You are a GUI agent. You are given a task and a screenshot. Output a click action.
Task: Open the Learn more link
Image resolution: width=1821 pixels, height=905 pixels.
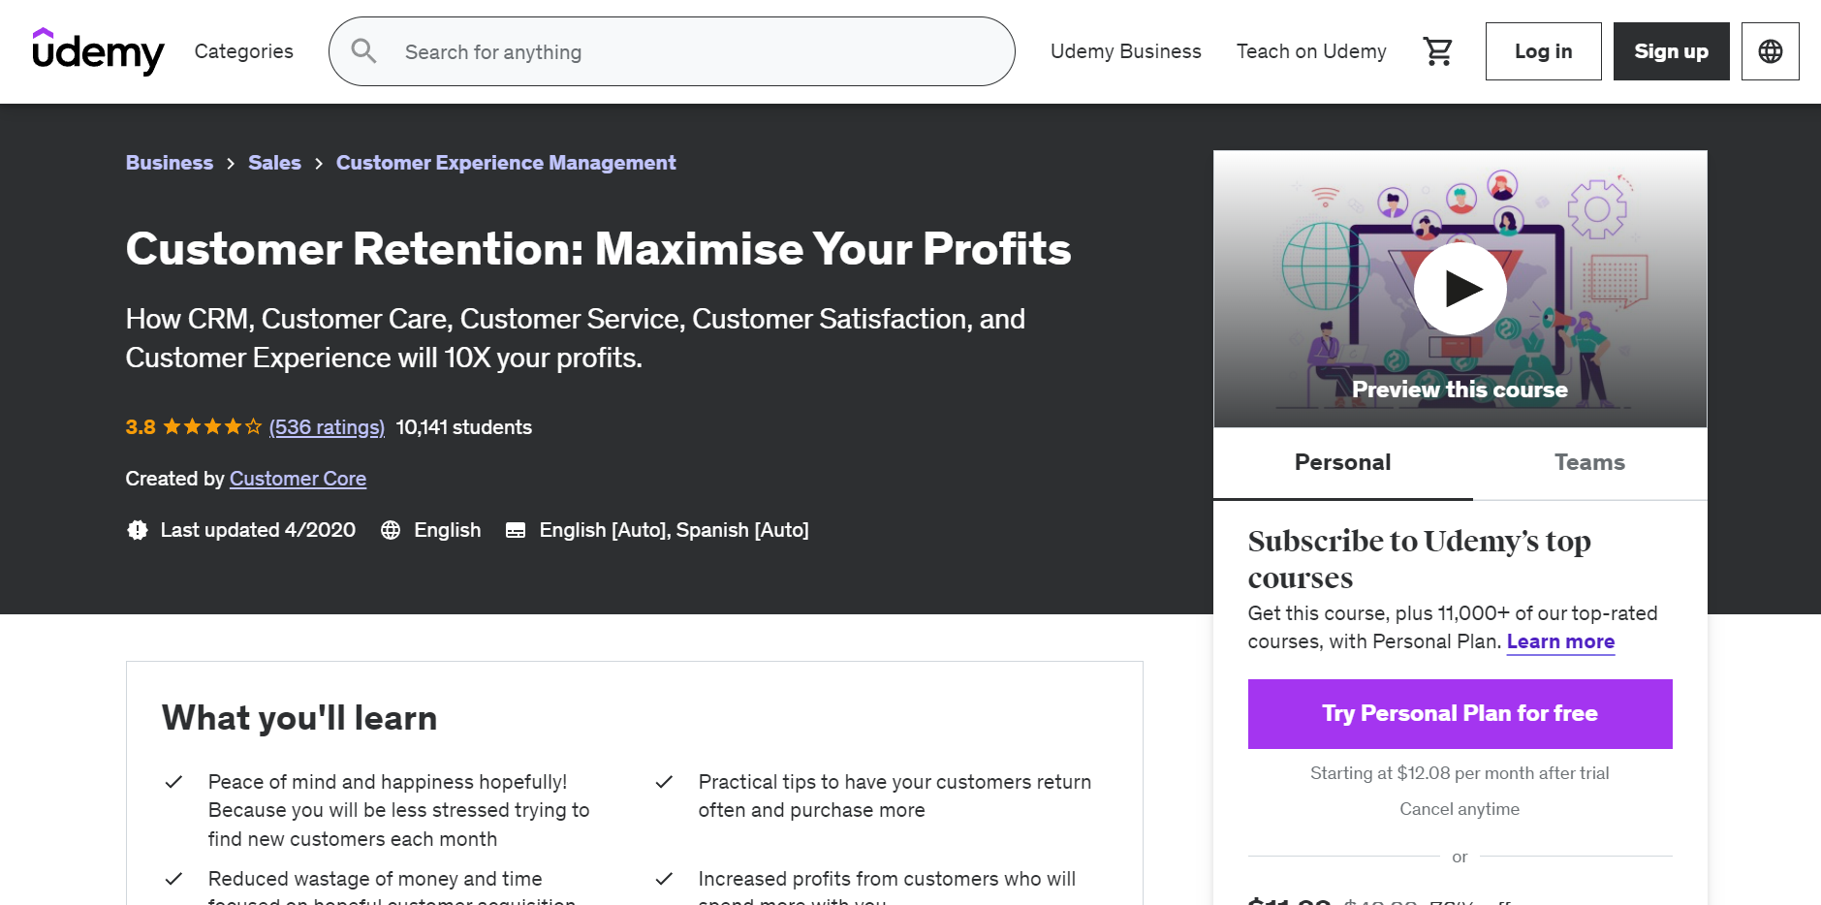tap(1560, 641)
